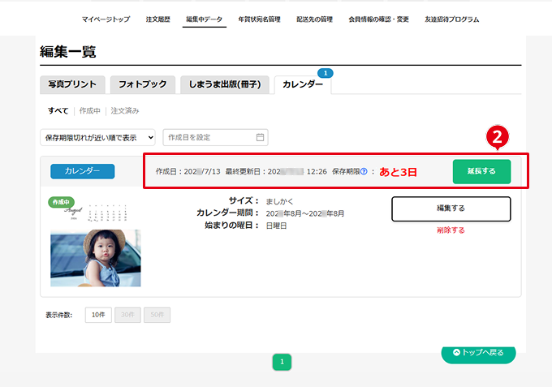This screenshot has width=552, height=387.
Task: Click the 編集する button
Action: pyautogui.click(x=451, y=209)
